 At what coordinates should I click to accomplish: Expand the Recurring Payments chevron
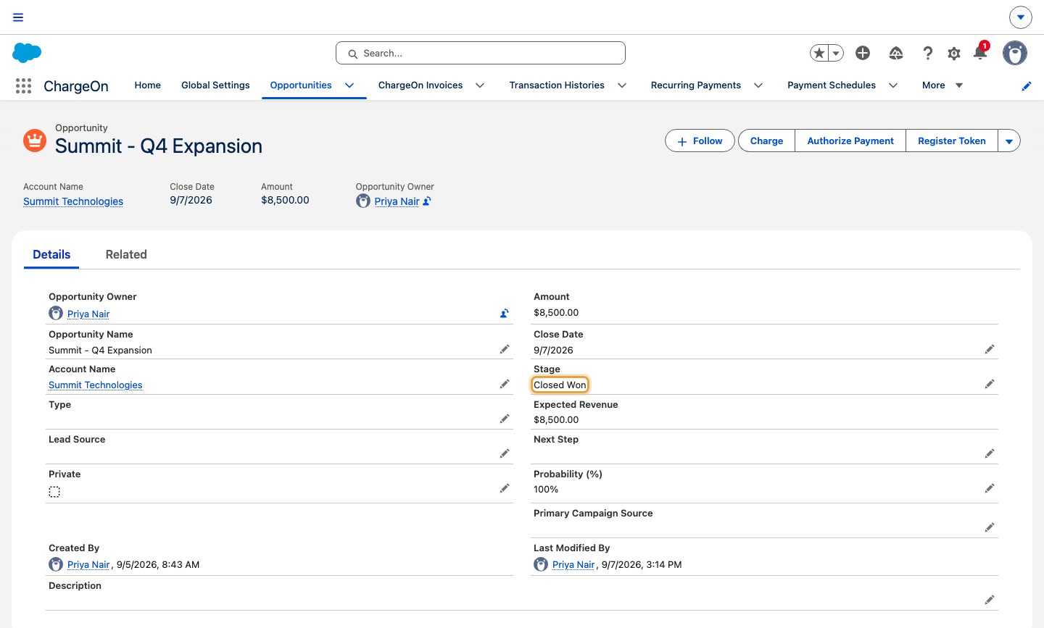(x=758, y=85)
